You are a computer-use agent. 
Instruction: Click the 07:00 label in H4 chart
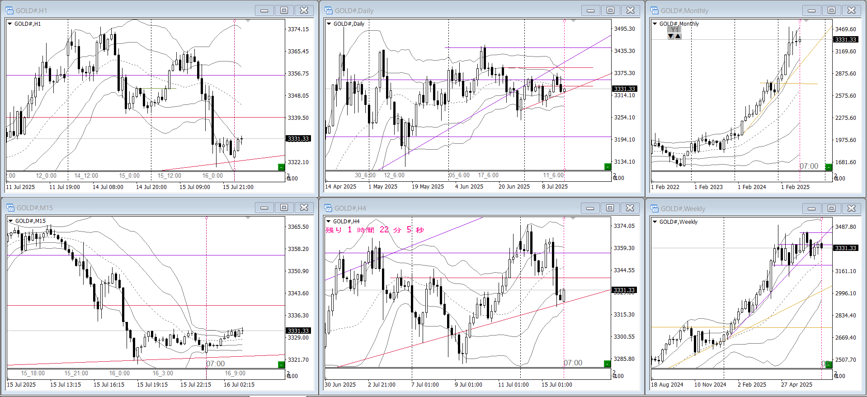(573, 363)
